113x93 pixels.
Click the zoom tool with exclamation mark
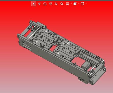(x=50, y=4)
